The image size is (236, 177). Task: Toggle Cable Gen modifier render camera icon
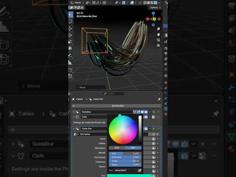146,129
